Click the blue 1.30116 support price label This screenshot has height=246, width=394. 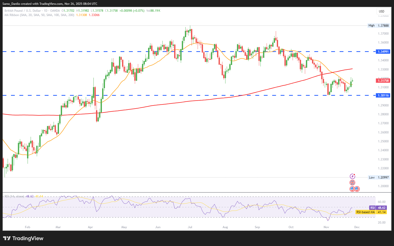[x=383, y=95]
